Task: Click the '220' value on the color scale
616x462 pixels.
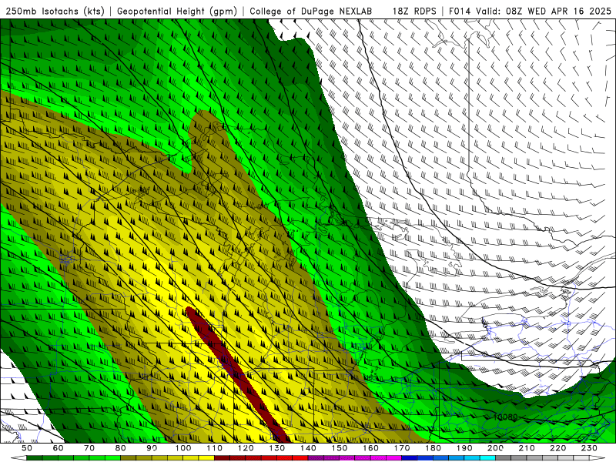Action: 558,448
